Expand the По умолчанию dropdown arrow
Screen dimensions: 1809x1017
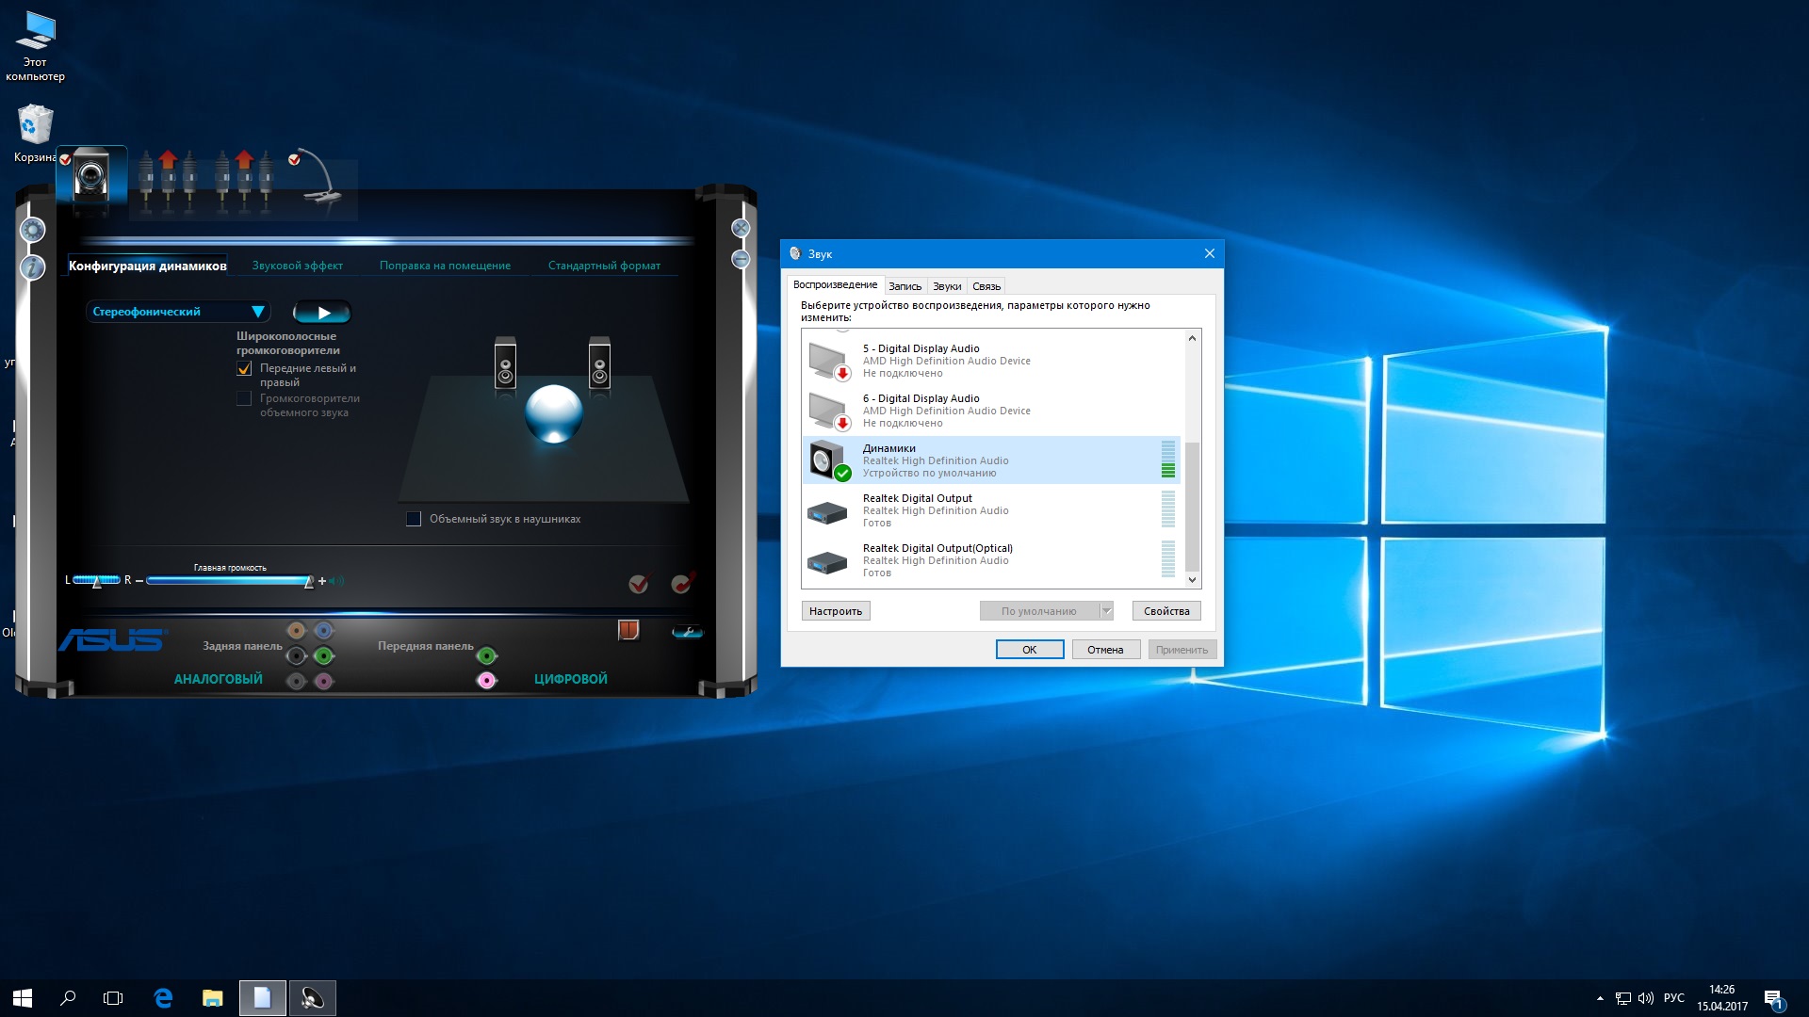(1107, 611)
